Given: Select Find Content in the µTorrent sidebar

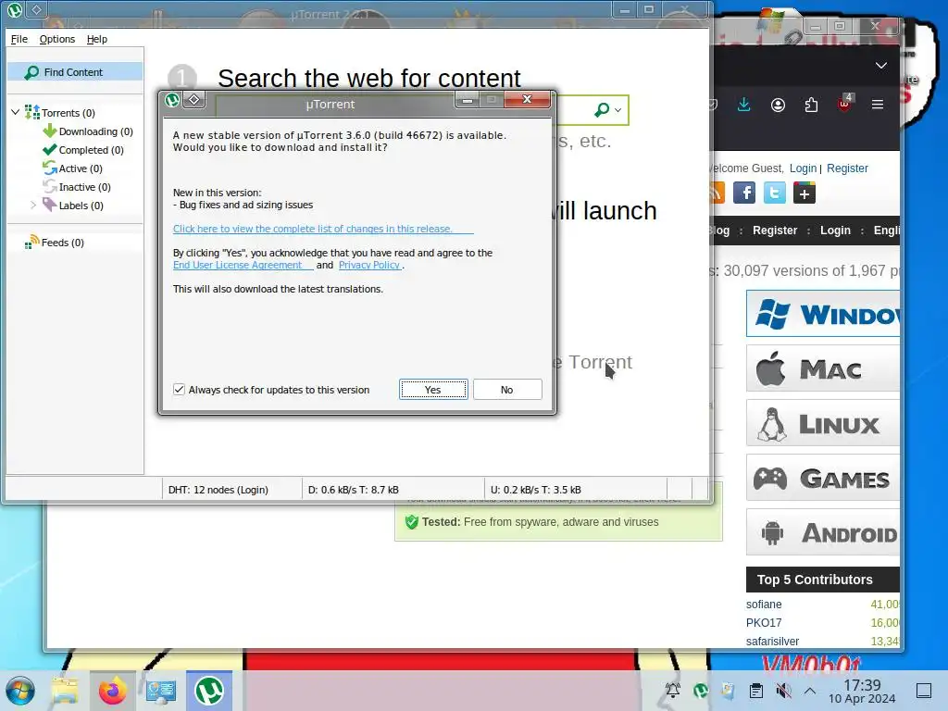Looking at the screenshot, I should (75, 72).
